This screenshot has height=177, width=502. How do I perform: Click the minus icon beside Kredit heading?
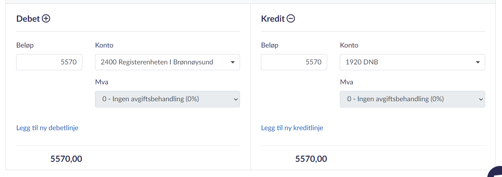click(291, 19)
